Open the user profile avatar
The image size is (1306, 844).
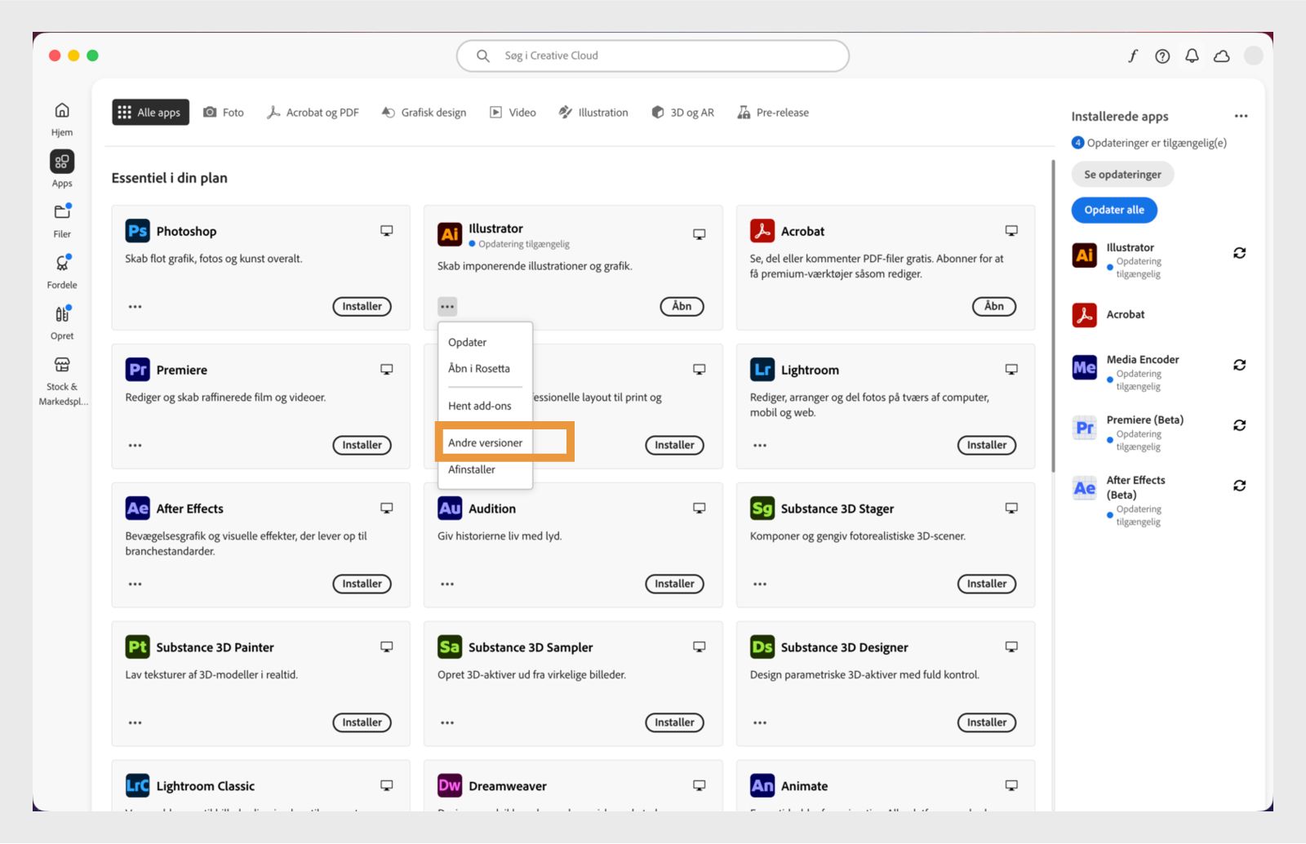(1253, 56)
